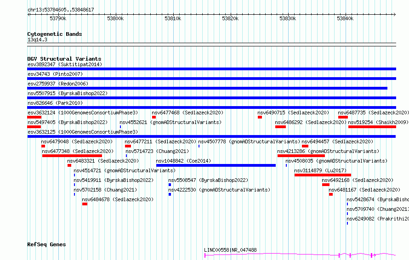Select nsv6494457 (Sedlazeck2020) label
Viewport: 409px width, 260px height.
(x=337, y=141)
